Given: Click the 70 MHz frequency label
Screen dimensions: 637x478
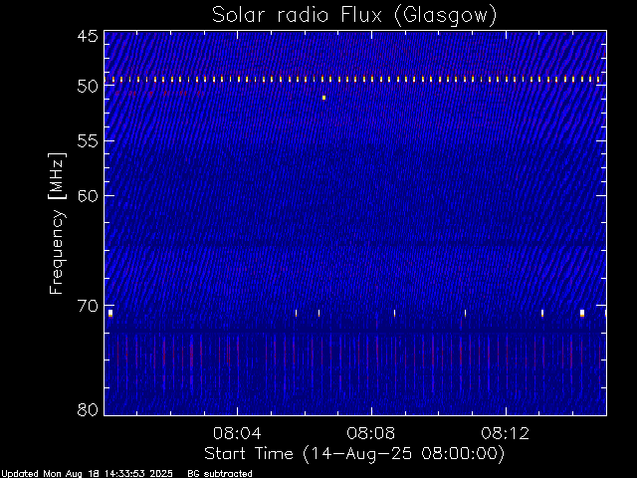Looking at the screenshot, I should click(x=88, y=306).
